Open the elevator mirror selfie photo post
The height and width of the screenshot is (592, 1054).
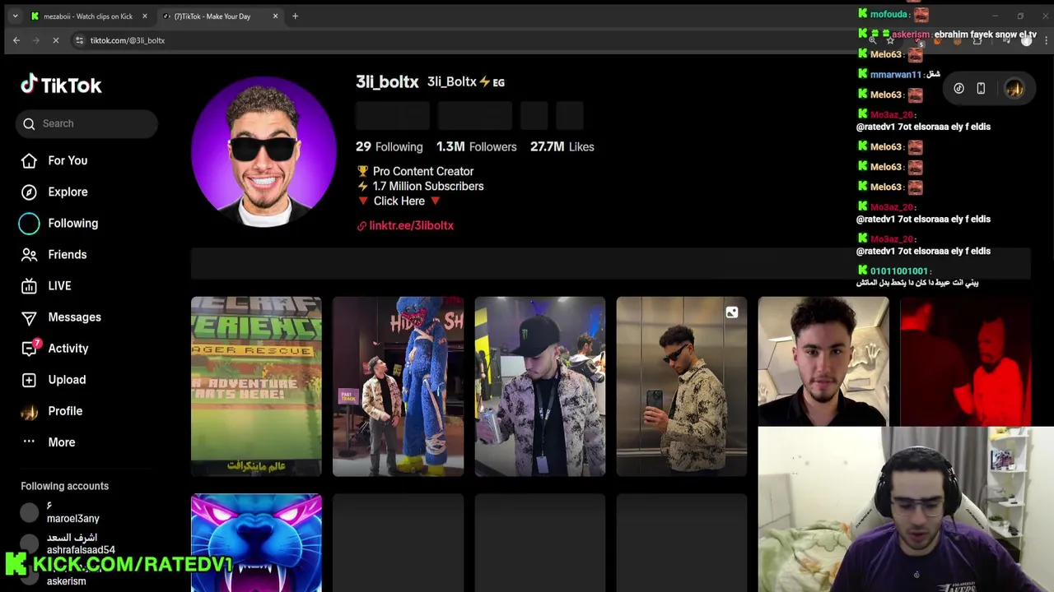681,386
